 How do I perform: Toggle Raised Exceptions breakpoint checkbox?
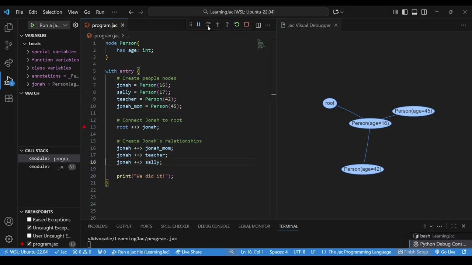29,220
